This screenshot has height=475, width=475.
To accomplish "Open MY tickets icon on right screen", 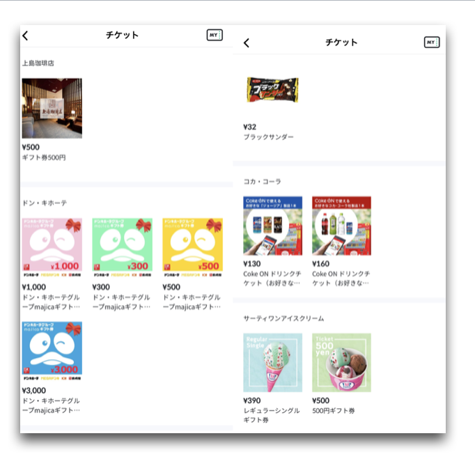I will [432, 42].
